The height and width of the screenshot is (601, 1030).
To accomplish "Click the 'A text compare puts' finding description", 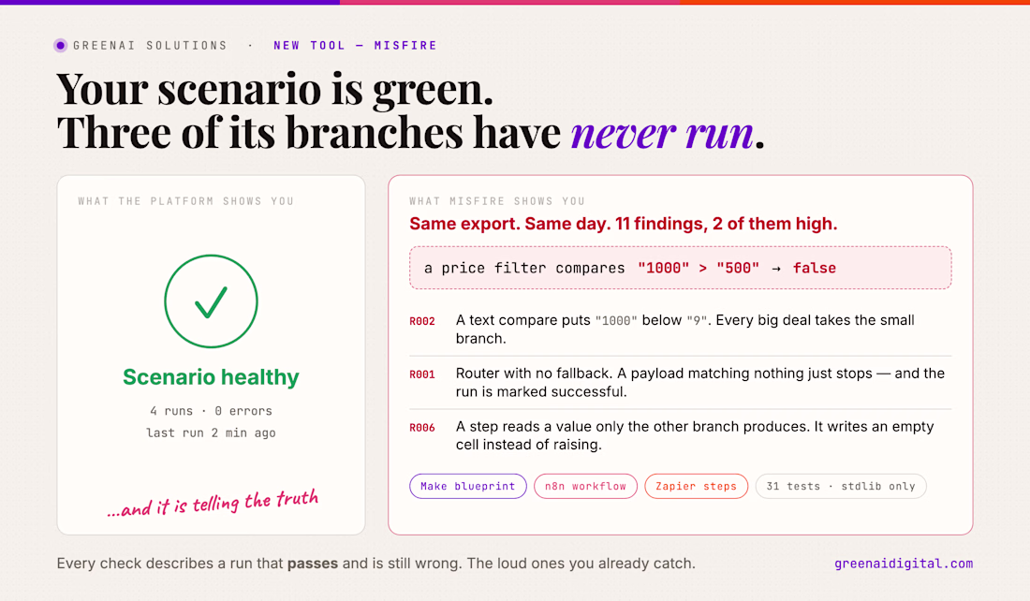I will [685, 330].
